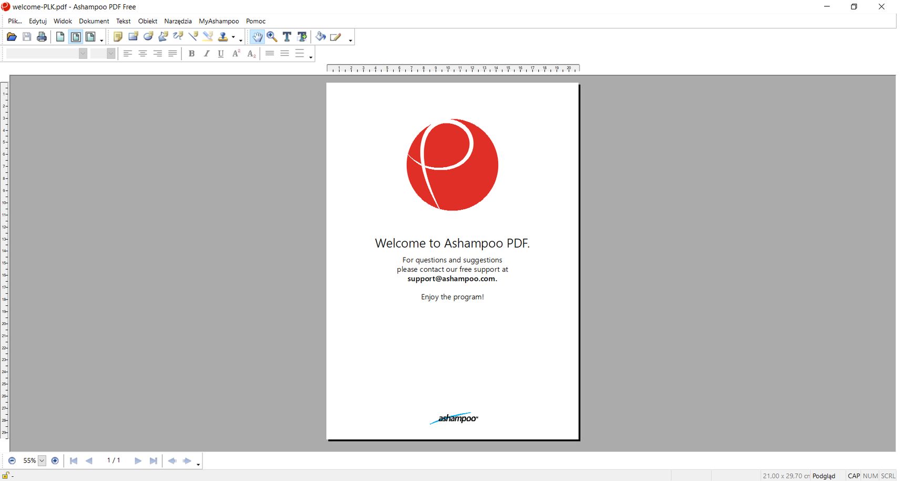Screen dimensions: 904x481
Task: Click the paint bucket fill icon
Action: click(321, 37)
